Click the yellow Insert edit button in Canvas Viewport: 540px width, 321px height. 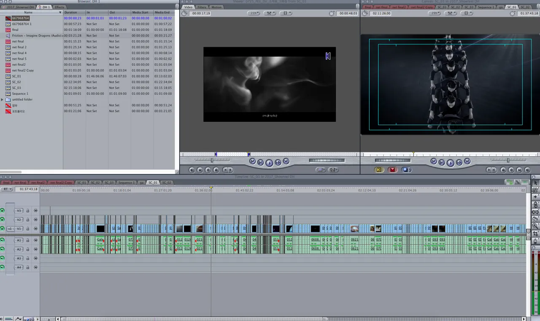click(x=379, y=170)
